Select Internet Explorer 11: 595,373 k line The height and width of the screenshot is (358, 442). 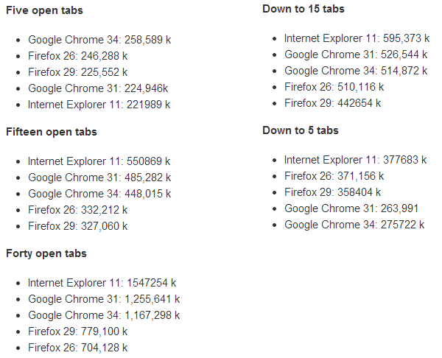click(x=357, y=38)
